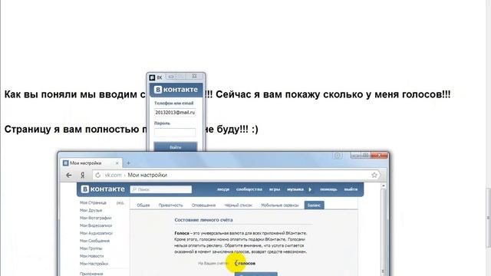
Task: Click the music play arrow in VK header
Action: [310, 189]
